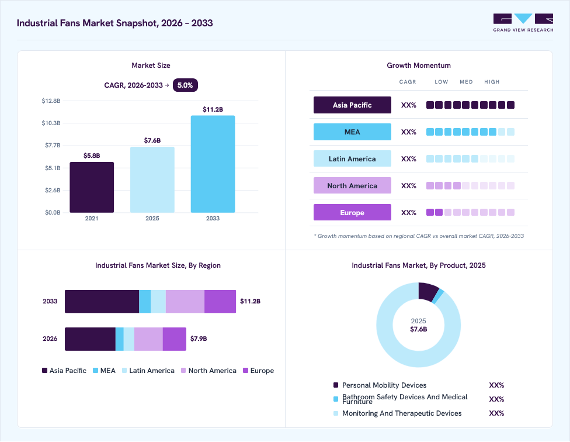The image size is (570, 442).
Task: Click the LOW column header
Action: [x=442, y=82]
